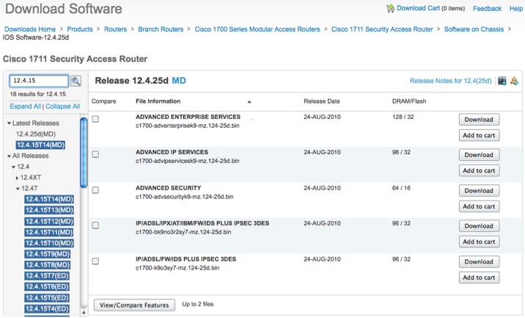Open Software on Chassis breadcrumb
525x318 pixels.
474,29
